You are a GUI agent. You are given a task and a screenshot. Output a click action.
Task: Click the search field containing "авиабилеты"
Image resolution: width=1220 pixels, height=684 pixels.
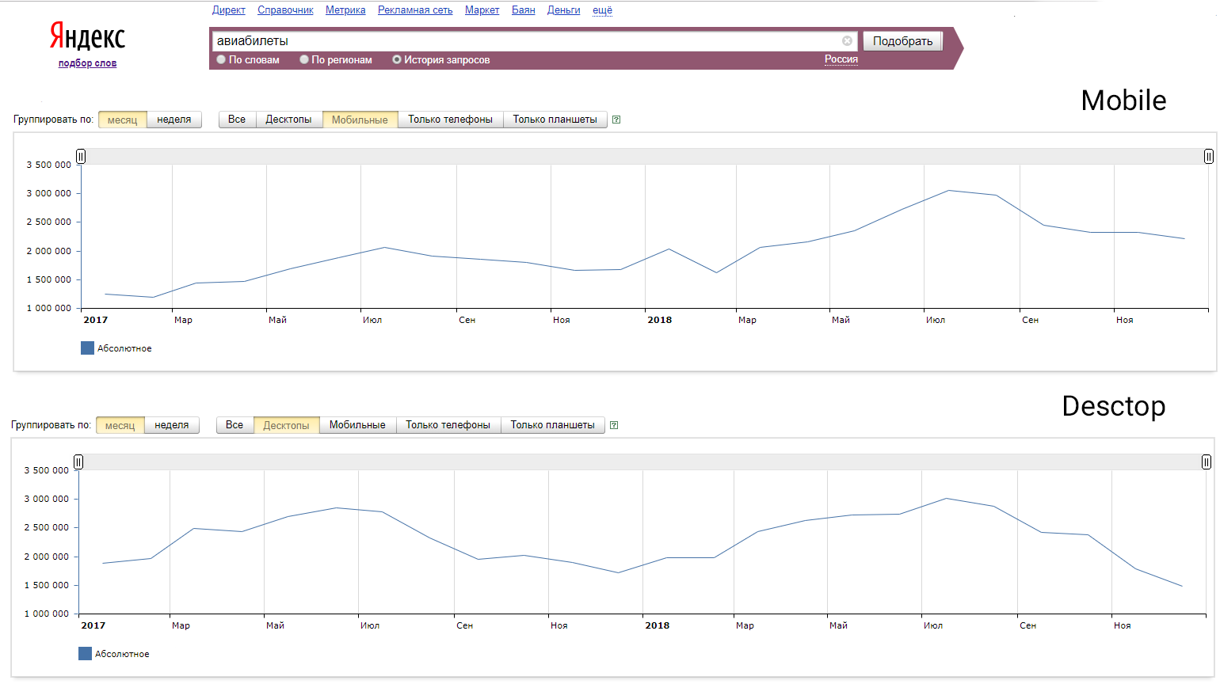click(523, 41)
